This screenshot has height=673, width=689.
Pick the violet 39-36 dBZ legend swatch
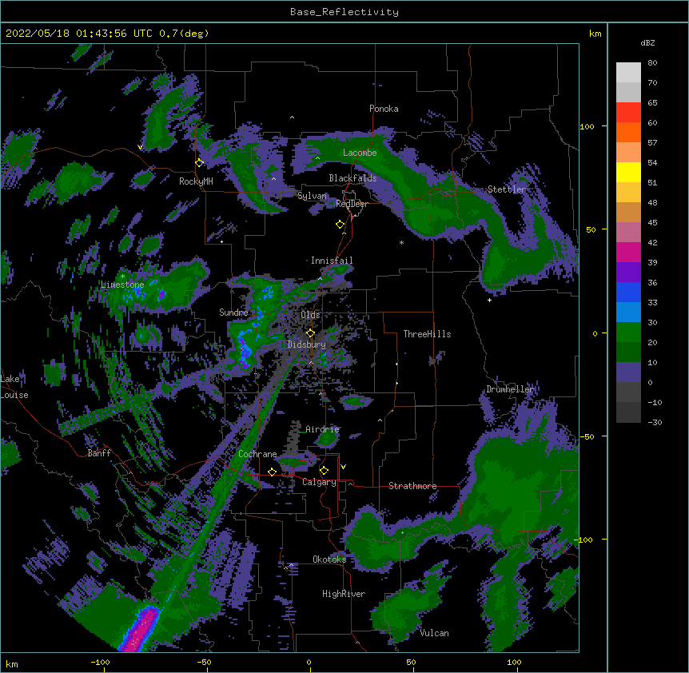click(628, 273)
